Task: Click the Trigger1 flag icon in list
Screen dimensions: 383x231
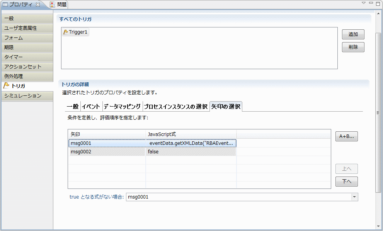Action: click(66, 32)
